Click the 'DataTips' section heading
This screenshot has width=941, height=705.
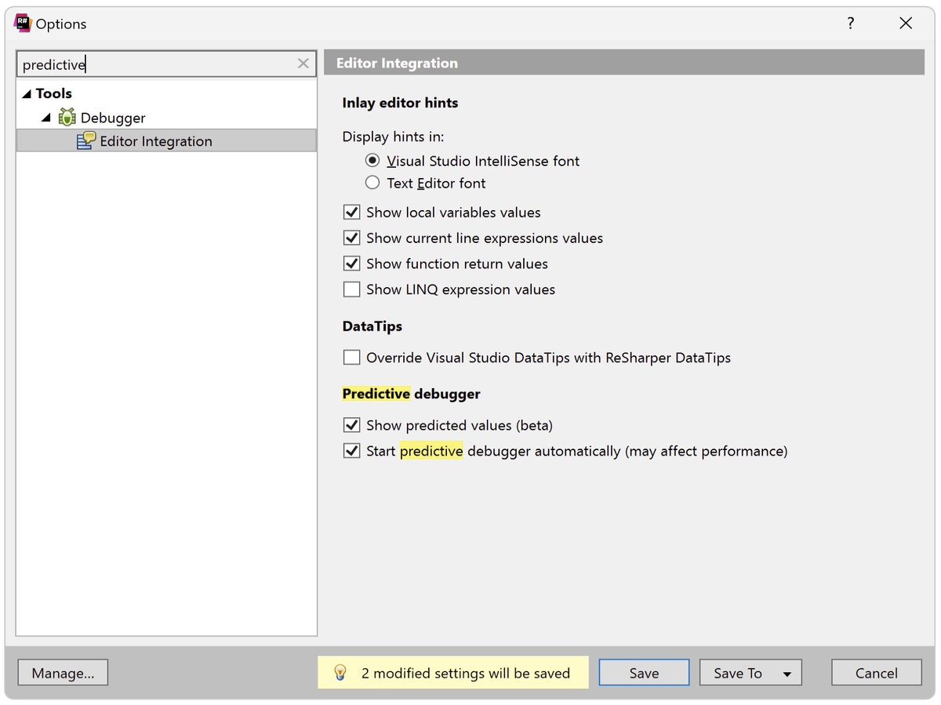(372, 326)
